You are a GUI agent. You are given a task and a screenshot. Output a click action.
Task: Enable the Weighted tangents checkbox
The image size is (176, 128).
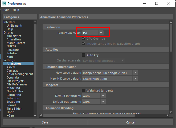point(84,90)
